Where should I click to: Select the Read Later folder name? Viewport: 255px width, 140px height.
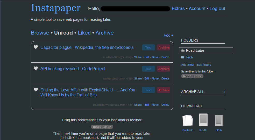pos(195,51)
